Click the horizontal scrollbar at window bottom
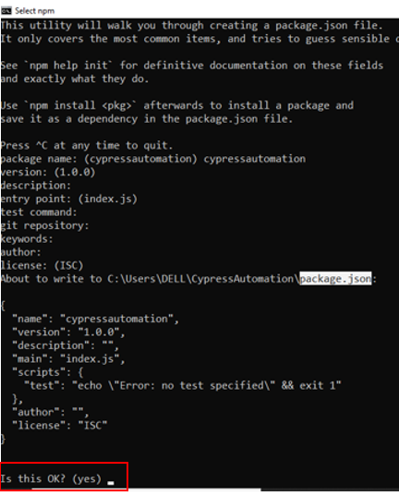This screenshot has height=496, width=399. (x=146, y=490)
